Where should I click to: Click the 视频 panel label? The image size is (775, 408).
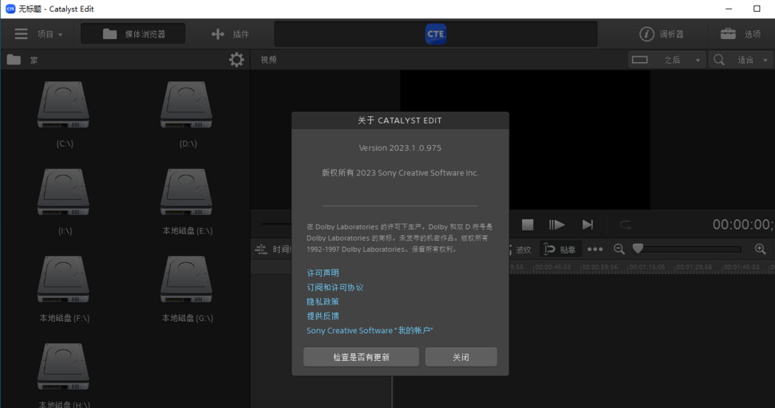pyautogui.click(x=268, y=60)
